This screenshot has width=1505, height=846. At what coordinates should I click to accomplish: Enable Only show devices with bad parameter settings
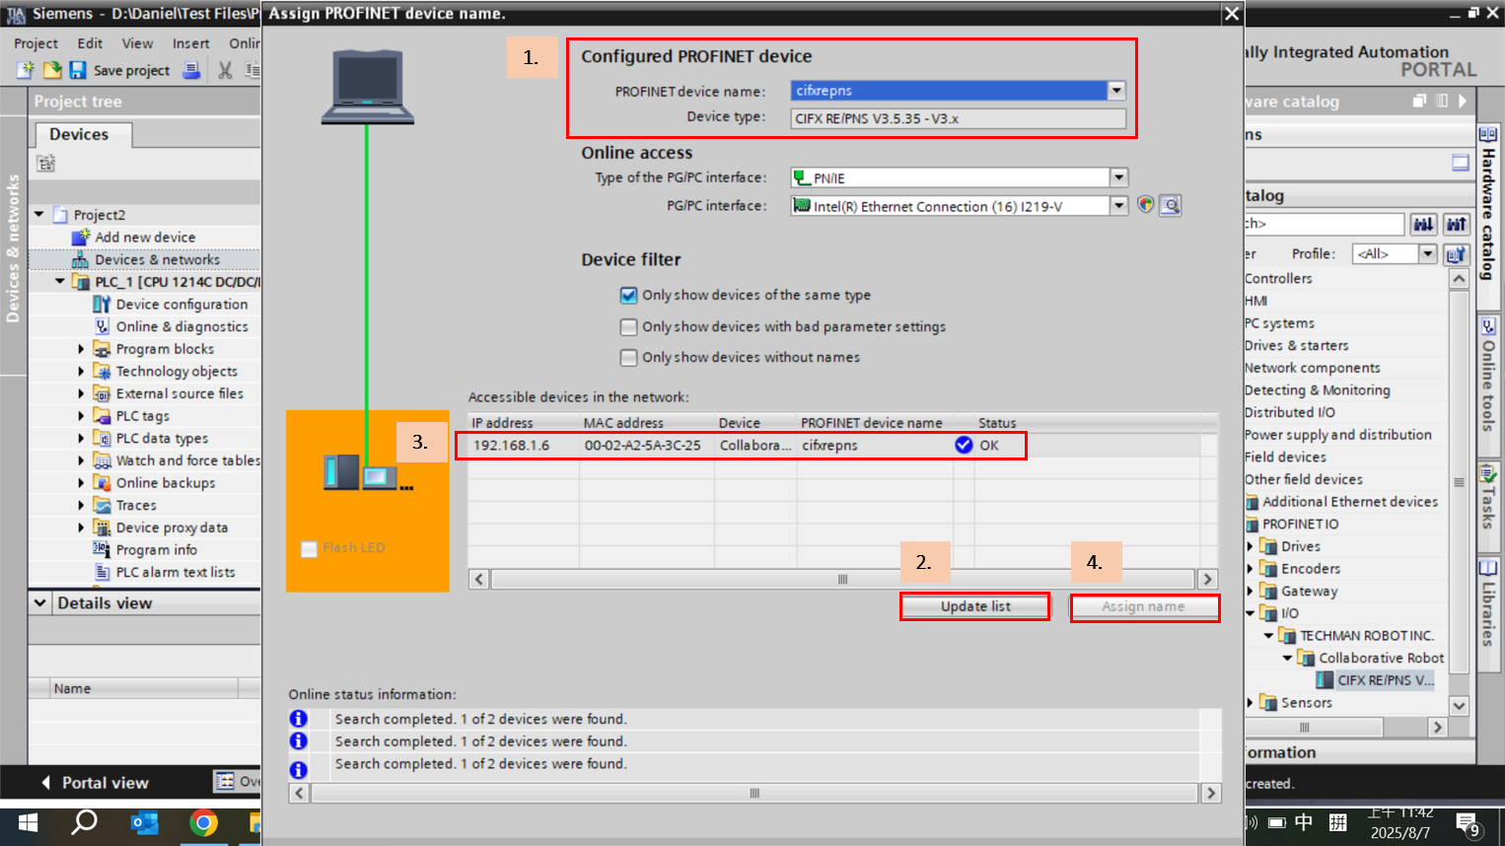[x=628, y=326]
